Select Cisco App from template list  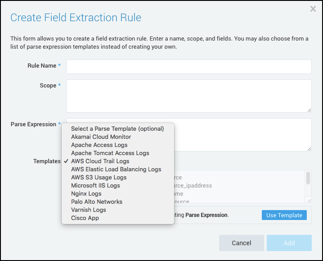coord(85,218)
